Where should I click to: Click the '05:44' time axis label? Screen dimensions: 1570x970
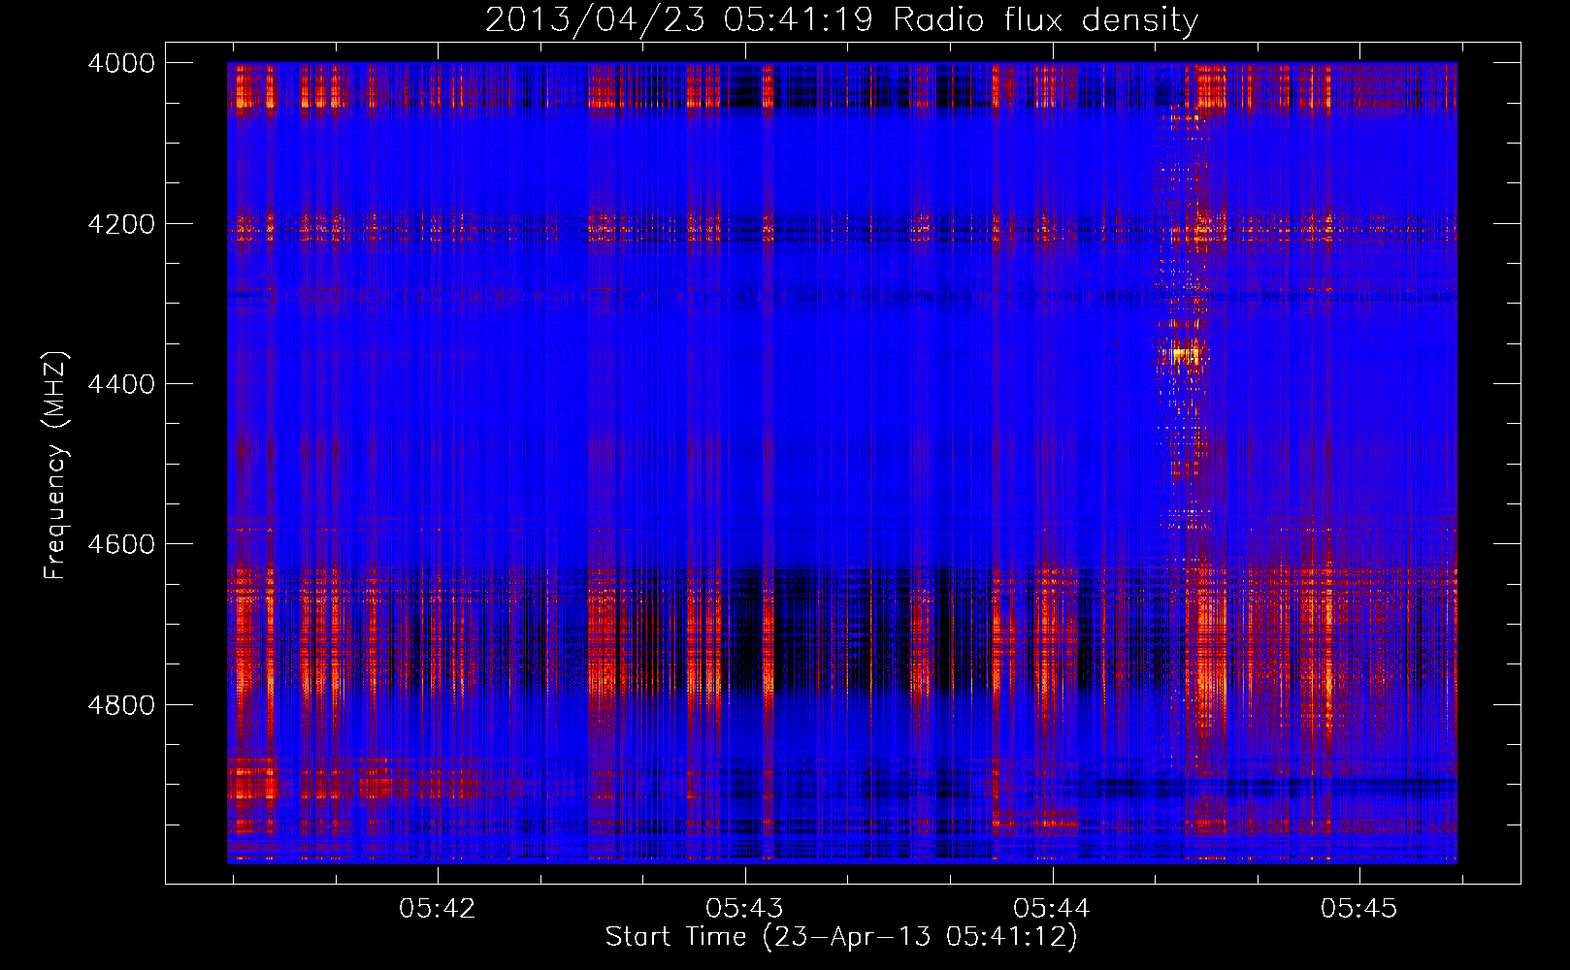click(x=1052, y=909)
